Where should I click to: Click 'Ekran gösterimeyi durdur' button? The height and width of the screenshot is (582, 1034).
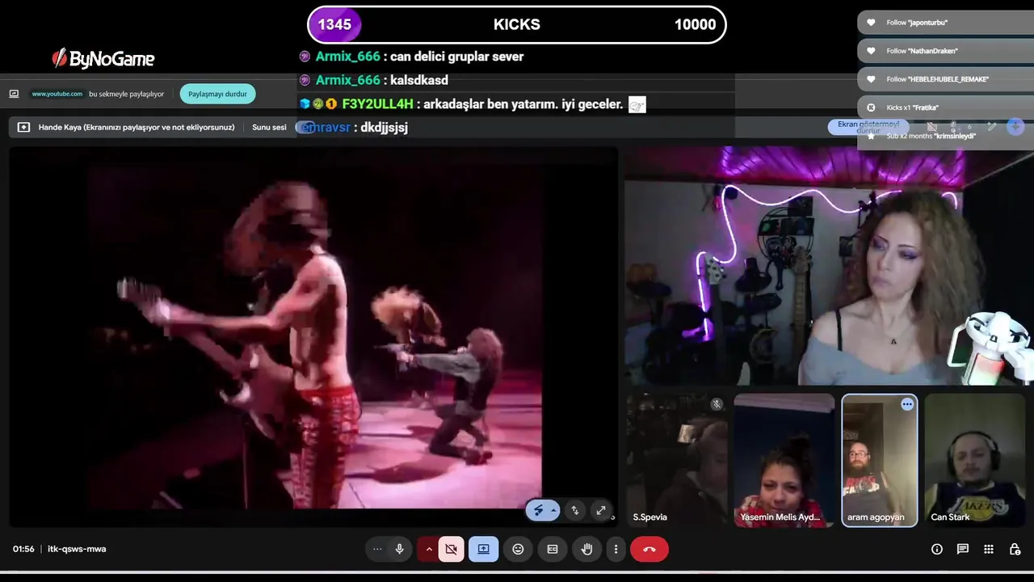(868, 127)
